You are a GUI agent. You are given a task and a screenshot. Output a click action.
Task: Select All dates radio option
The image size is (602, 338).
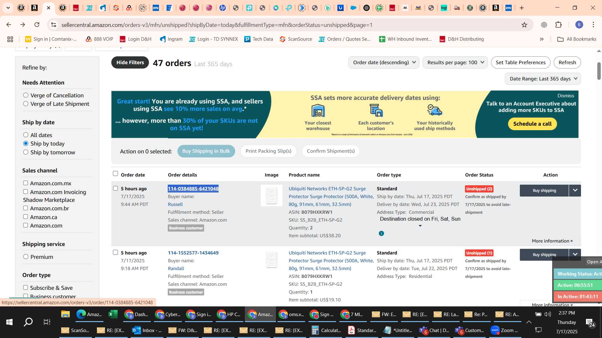(26, 135)
